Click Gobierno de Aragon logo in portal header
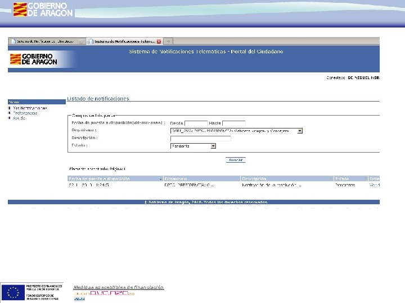This screenshot has height=303, width=405. coord(34,59)
